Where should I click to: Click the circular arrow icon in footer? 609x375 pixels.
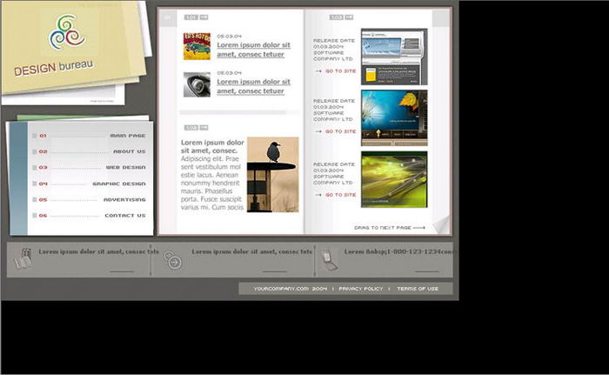pos(173,260)
